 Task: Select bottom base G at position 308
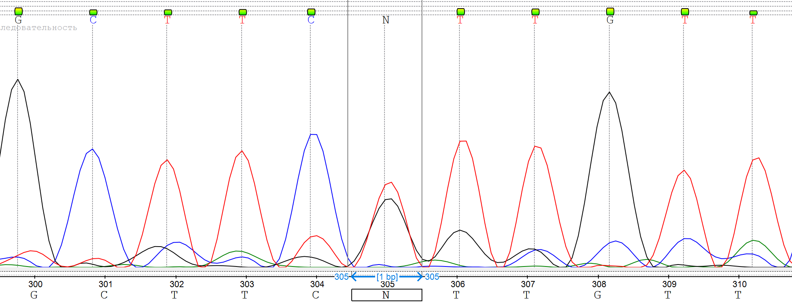[x=598, y=295]
